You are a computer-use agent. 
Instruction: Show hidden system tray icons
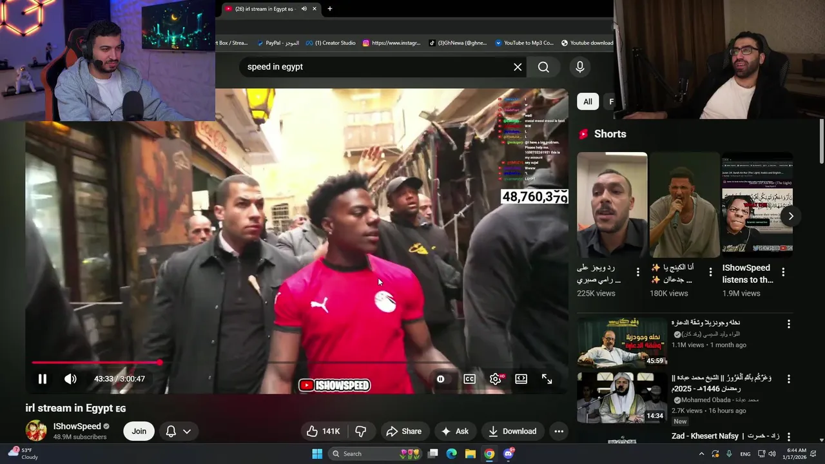[701, 454]
